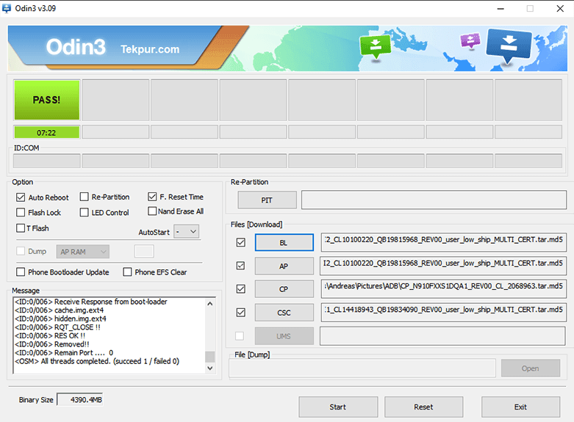The image size is (574, 422).
Task: Choose a file with AP button
Action: (x=284, y=266)
